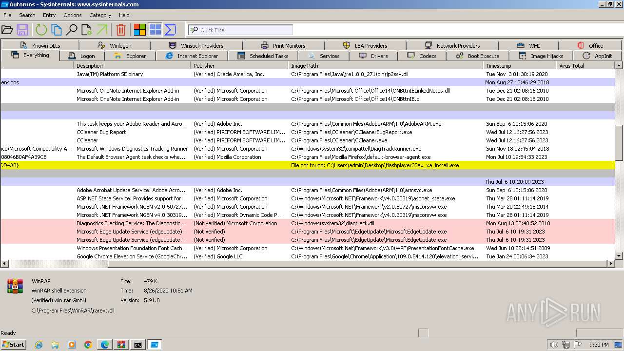Click the Windows Start button
This screenshot has height=351, width=624.
pos(13,344)
